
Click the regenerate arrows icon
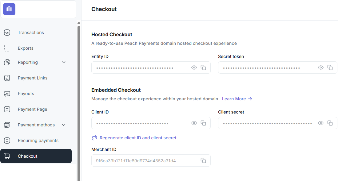coord(94,138)
